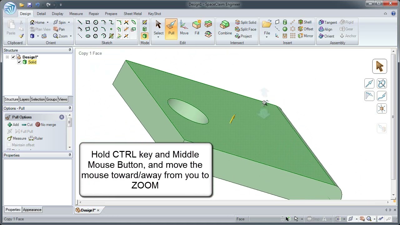The image size is (400, 225).
Task: Apply the Shell tool
Action: (305, 22)
